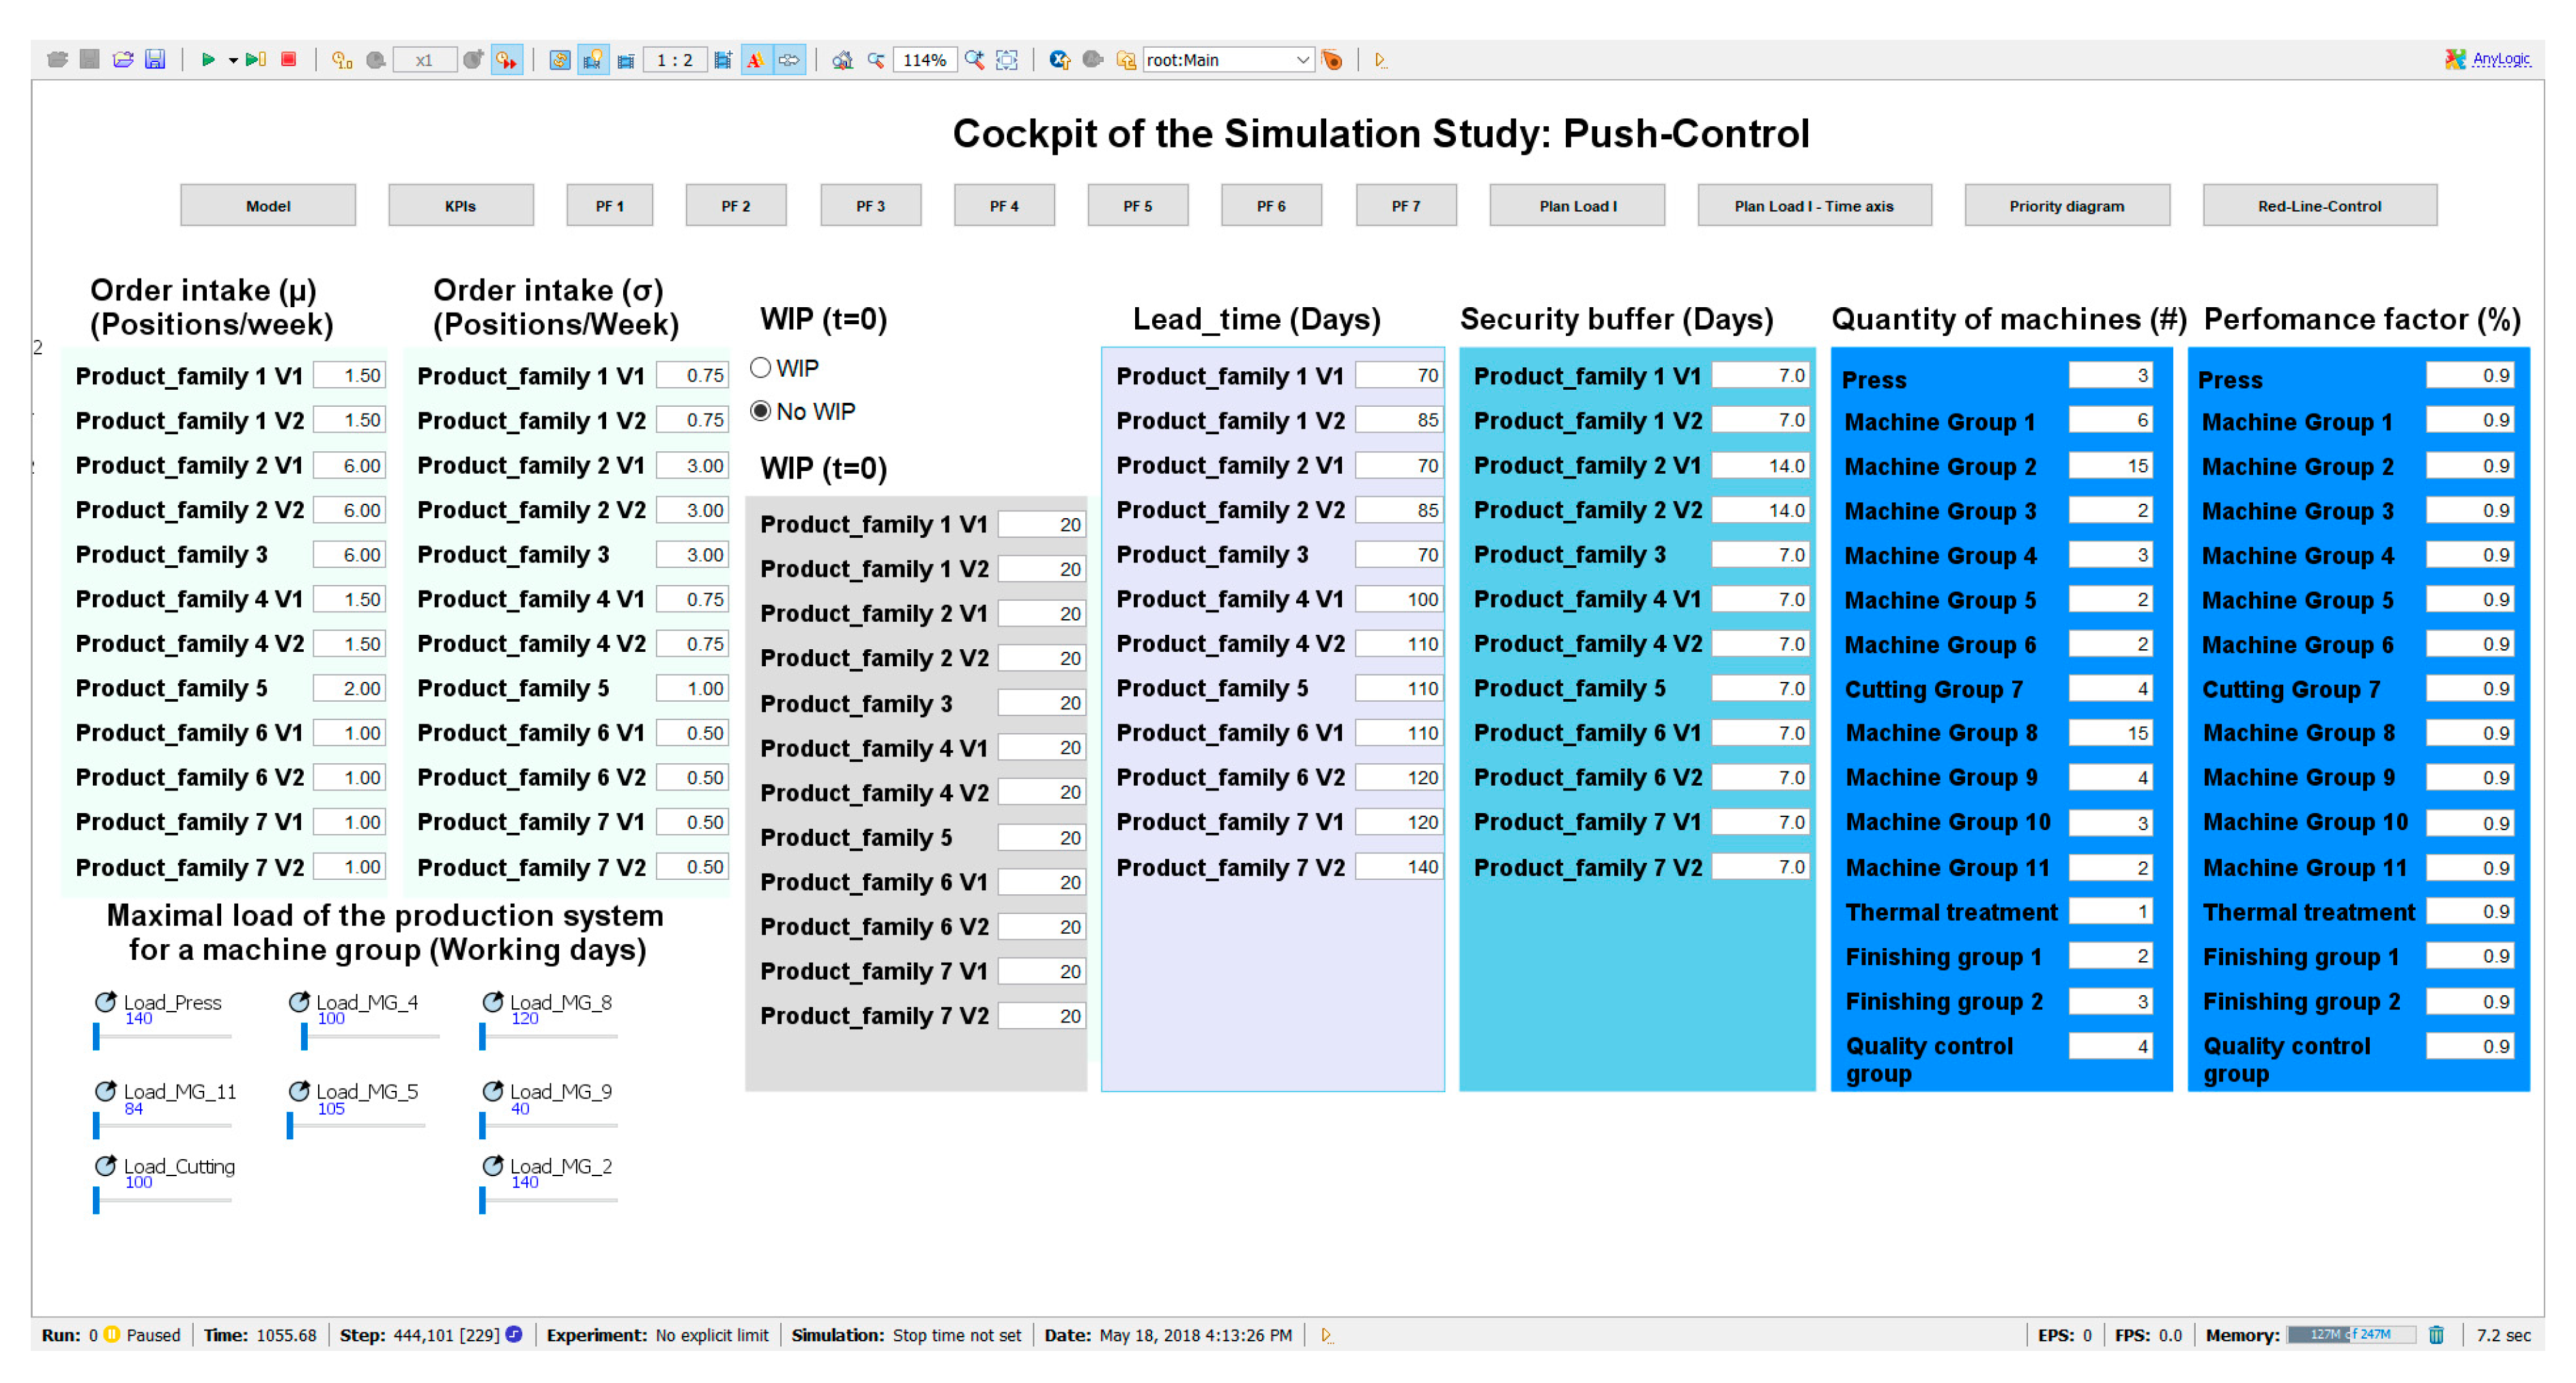The image size is (2576, 1383).
Task: Toggle the lightbulb presentation icon in toolbar
Action: tap(593, 60)
